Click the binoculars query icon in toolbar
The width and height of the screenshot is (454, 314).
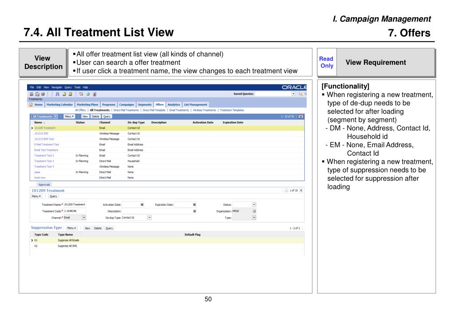pos(57,94)
